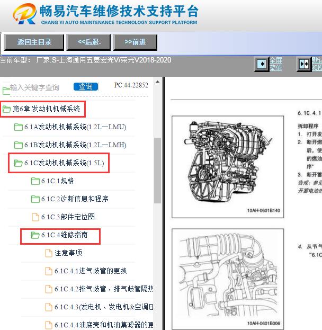Open 6.1C.3部件定位图 page
Viewport: 322px width, 330px height.
pyautogui.click(x=68, y=217)
